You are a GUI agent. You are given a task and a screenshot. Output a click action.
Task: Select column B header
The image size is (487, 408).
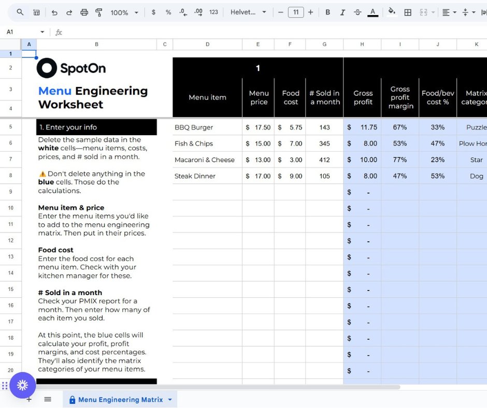[x=96, y=45]
